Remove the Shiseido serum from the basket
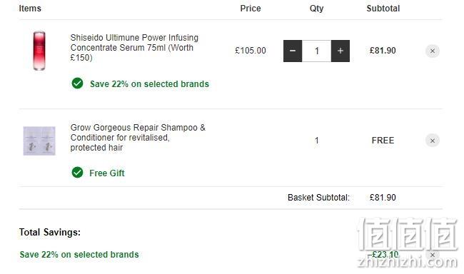Viewport: 464px width, 274px height. point(433,51)
